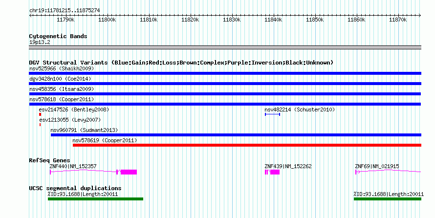Viewport: 435px width, 218px height.
Task: Click the ZNF69|NM_021915 gene label
Action: (377, 166)
